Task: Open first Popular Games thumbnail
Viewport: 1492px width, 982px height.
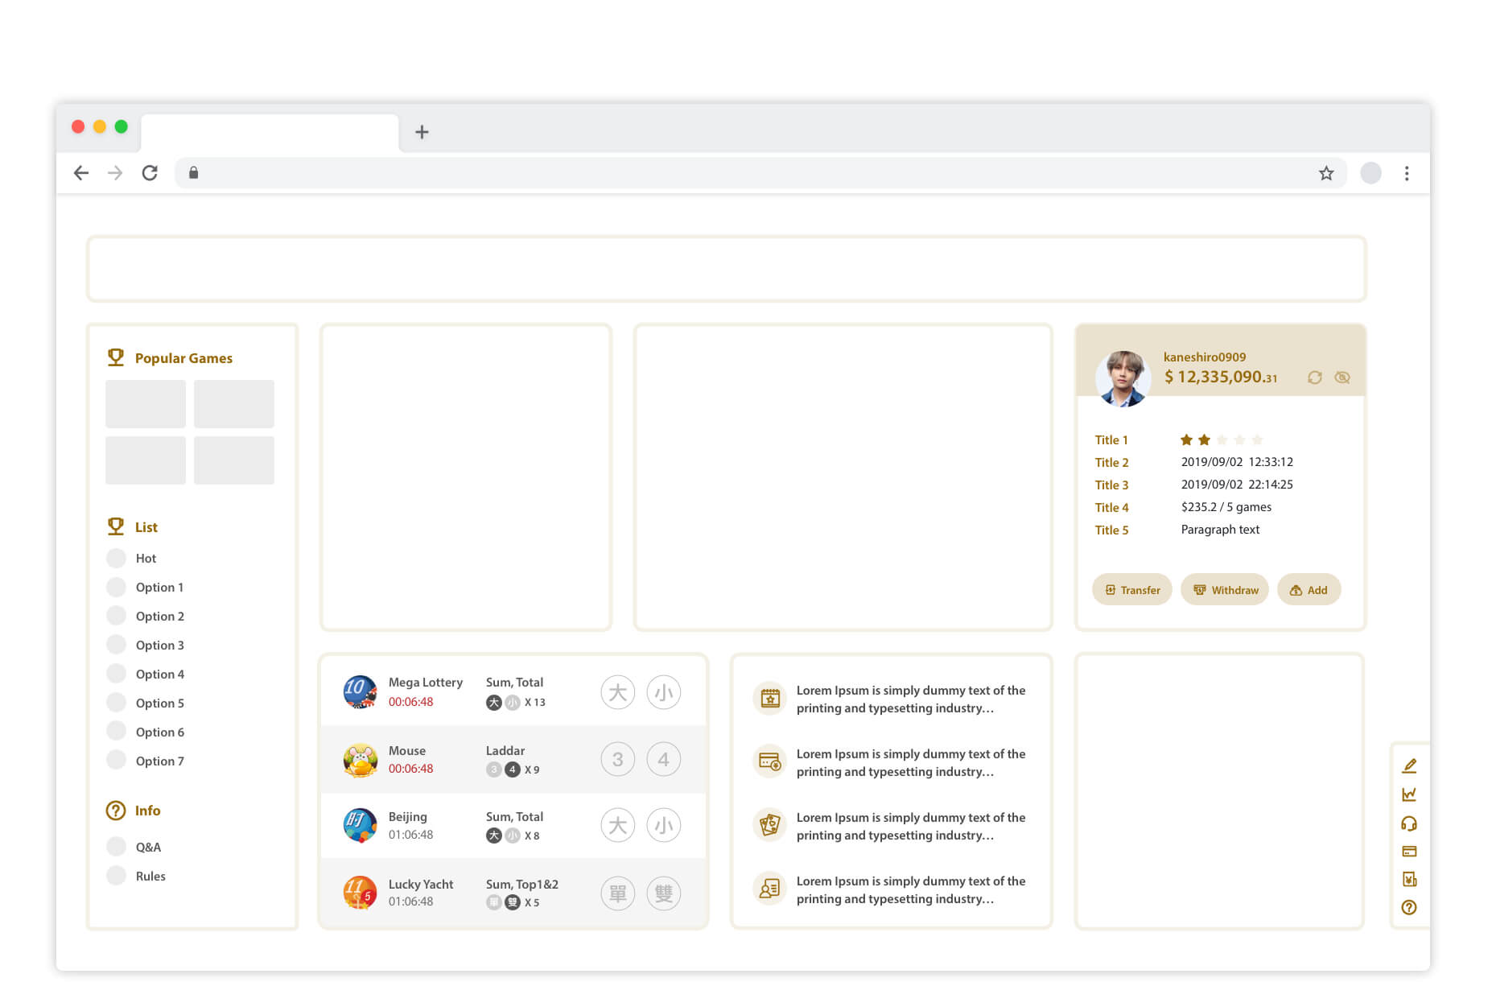Action: tap(146, 404)
